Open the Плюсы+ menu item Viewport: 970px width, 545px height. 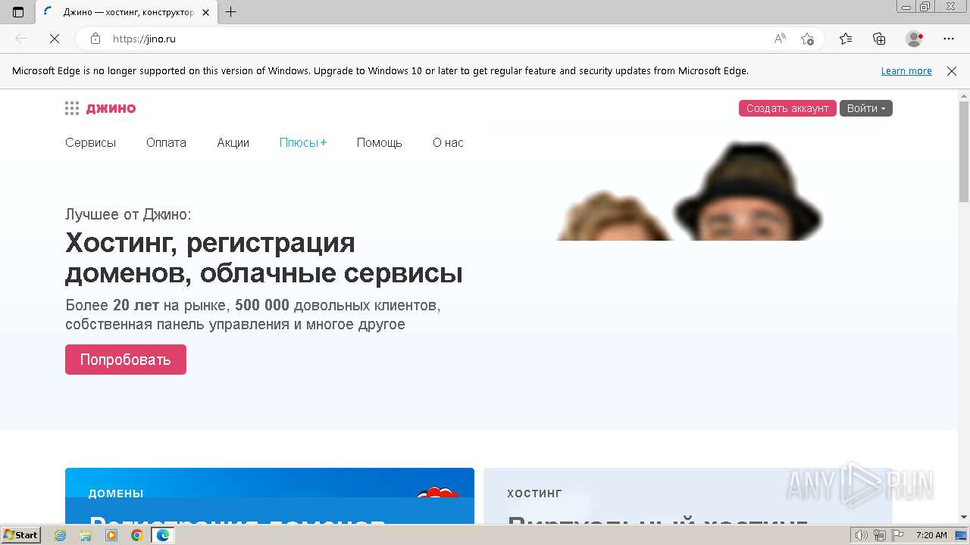pyautogui.click(x=303, y=142)
